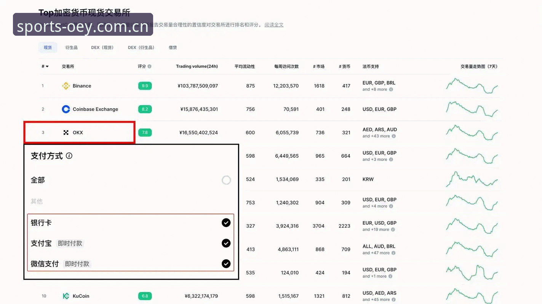Switch to the 现货 tab
Image resolution: width=542 pixels, height=304 pixels.
tap(48, 47)
